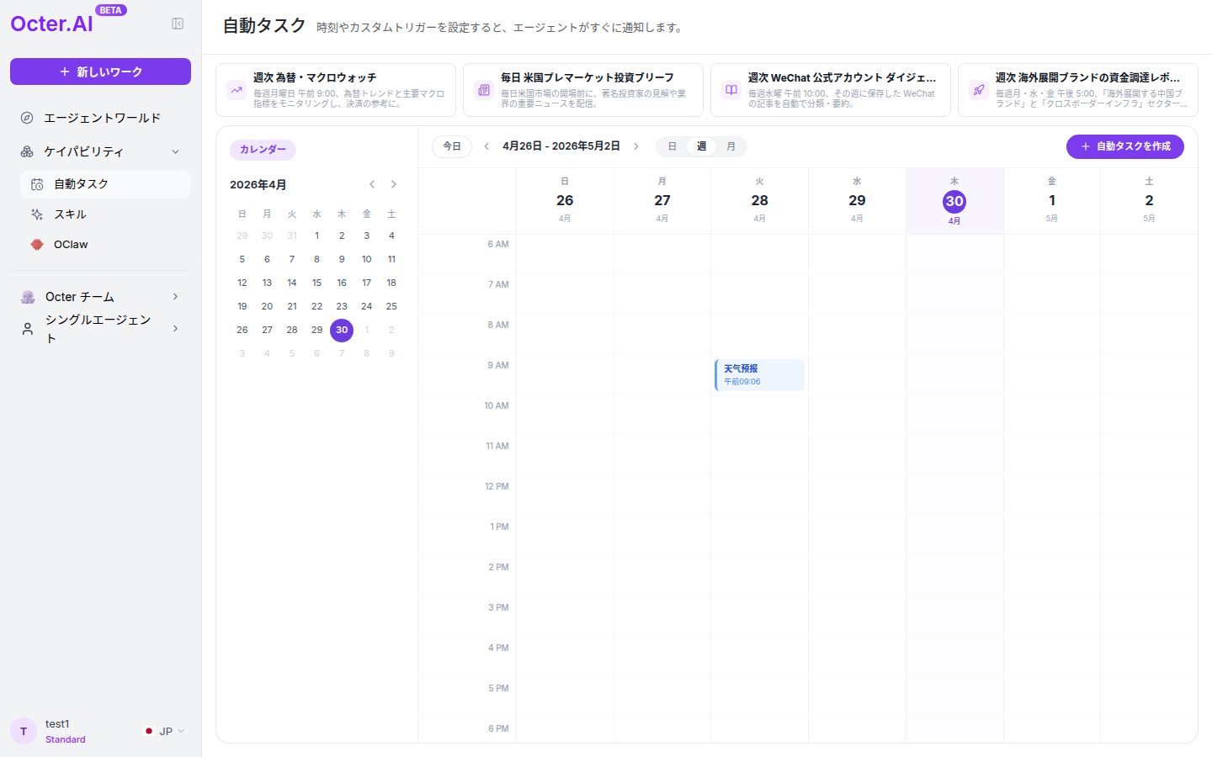Click the Standard plan label
Viewport: 1212px width, 757px height.
click(x=66, y=740)
